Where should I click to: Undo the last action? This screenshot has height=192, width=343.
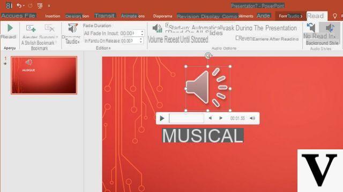click(19, 5)
